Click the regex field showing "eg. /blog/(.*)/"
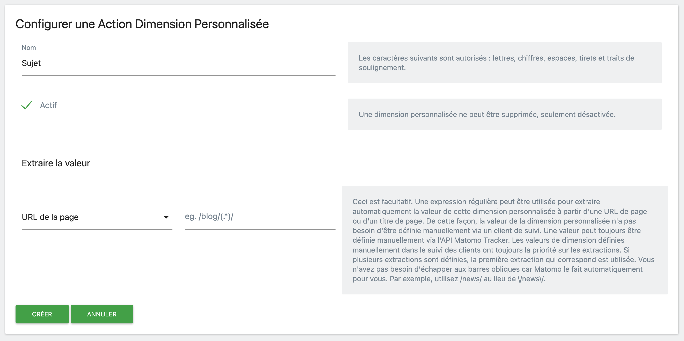The image size is (684, 341). click(259, 217)
